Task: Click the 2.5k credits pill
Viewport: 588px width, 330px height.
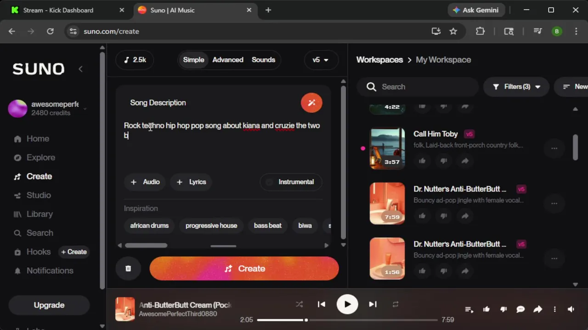Action: (x=135, y=60)
